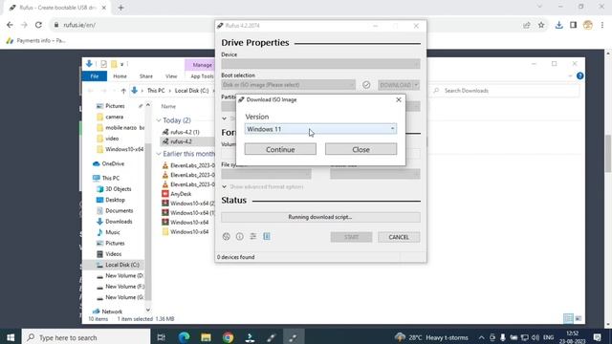Click the Search Downloads field
Viewport: 612px width, 344px height.
pyautogui.click(x=505, y=91)
